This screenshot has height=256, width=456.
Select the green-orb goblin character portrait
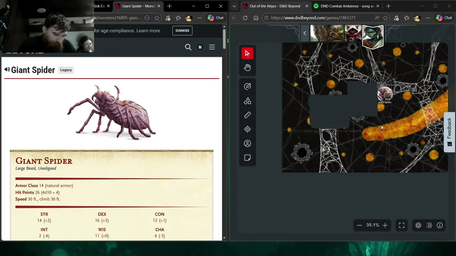(336, 33)
